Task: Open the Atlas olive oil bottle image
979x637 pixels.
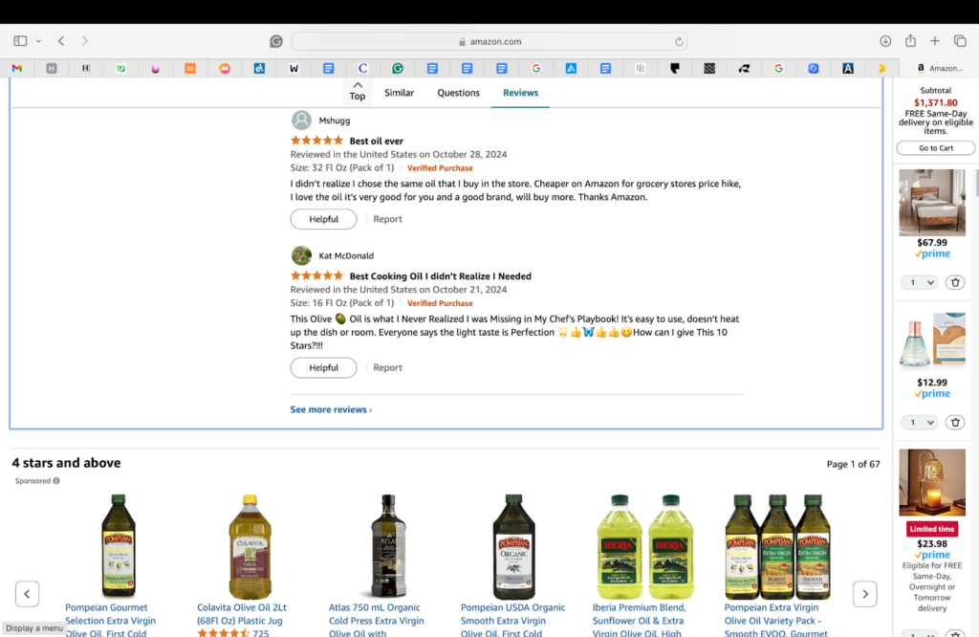Action: coord(388,546)
